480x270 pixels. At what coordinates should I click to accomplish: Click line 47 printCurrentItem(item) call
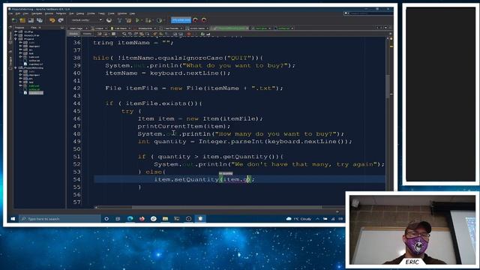(184, 126)
